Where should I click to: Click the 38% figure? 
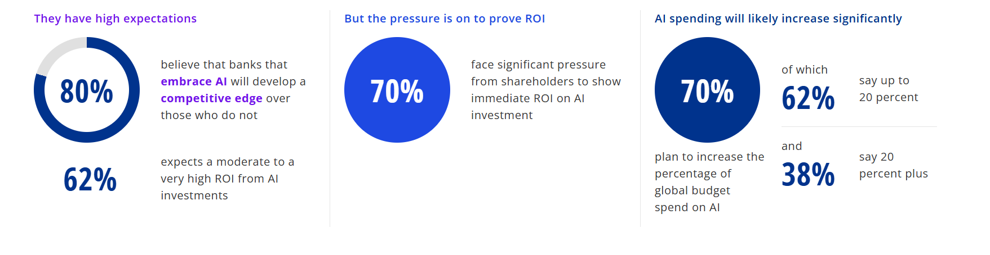(808, 174)
